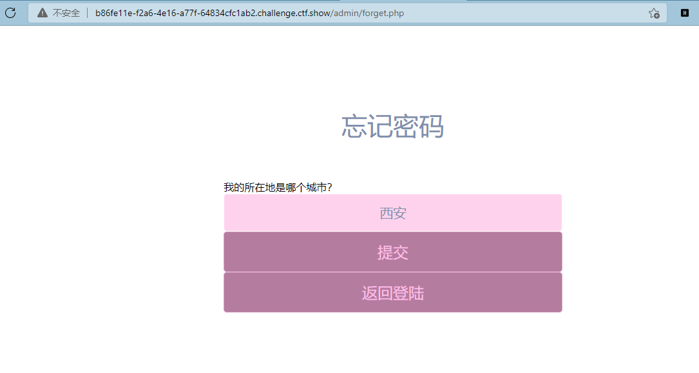This screenshot has width=699, height=373.
Task: Submit the form with 提交
Action: tap(392, 251)
